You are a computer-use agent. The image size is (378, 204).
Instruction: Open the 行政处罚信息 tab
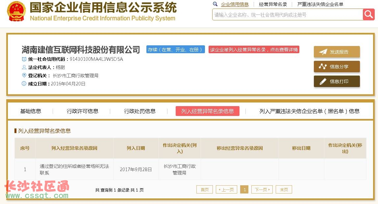[x=139, y=111]
